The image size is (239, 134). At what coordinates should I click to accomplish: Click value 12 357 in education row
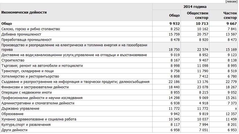tap(231, 114)
